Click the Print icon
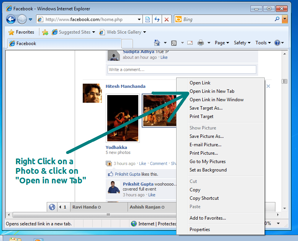 tap(201, 43)
